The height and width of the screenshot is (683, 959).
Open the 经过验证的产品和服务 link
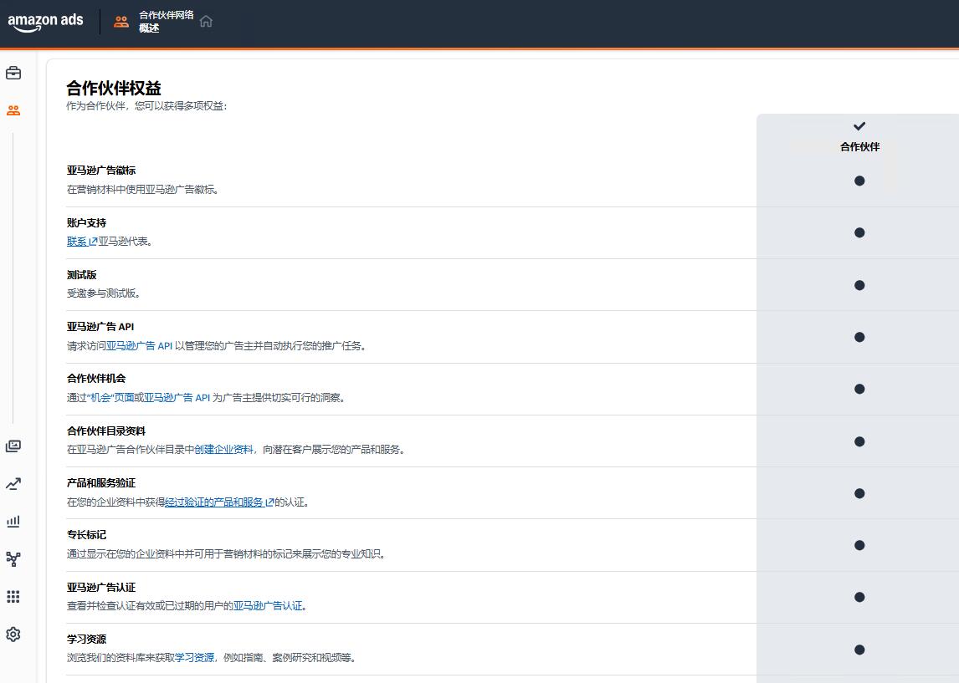(x=214, y=502)
